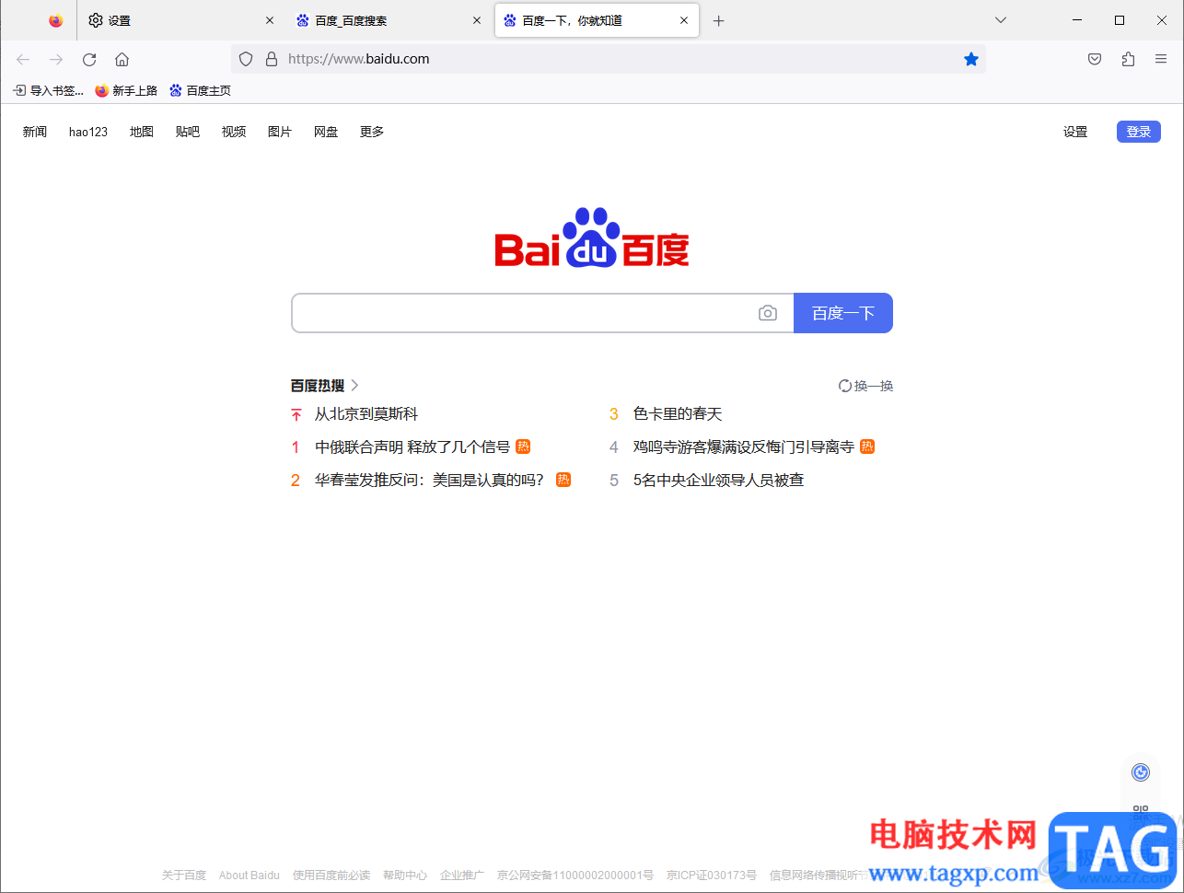Minimize the Firefox window
This screenshot has width=1184, height=893.
(x=1077, y=20)
